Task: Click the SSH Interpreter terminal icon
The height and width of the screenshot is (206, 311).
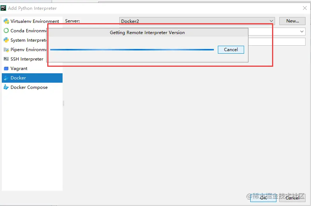Action: click(6, 59)
